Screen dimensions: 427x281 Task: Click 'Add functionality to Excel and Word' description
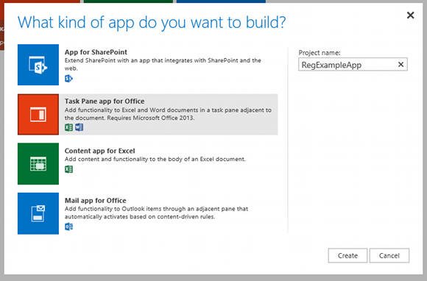click(168, 114)
